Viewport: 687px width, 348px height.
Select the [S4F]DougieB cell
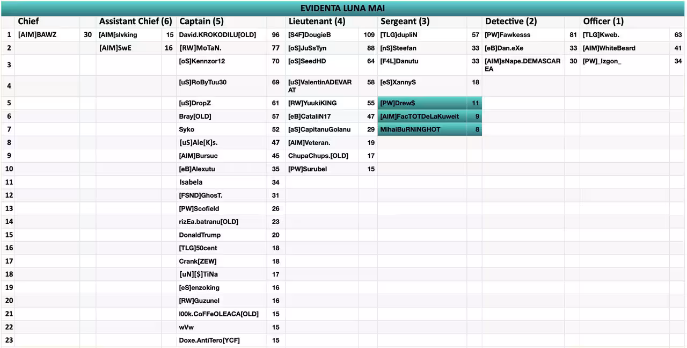click(322, 35)
